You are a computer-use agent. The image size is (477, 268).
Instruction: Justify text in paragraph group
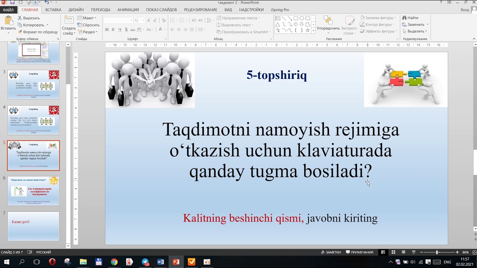[192, 29]
